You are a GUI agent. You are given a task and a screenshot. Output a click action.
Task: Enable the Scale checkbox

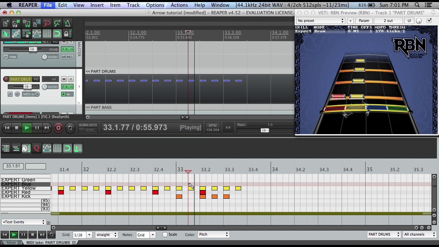[x=165, y=235]
